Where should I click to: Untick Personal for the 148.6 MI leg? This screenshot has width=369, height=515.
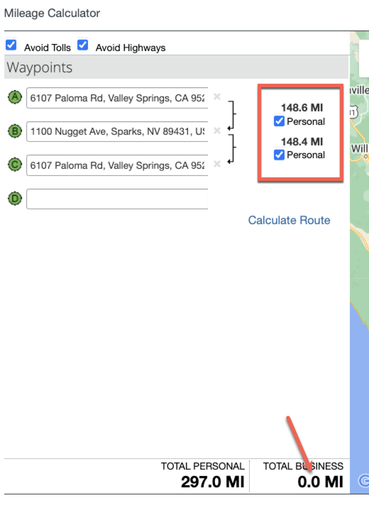point(279,121)
